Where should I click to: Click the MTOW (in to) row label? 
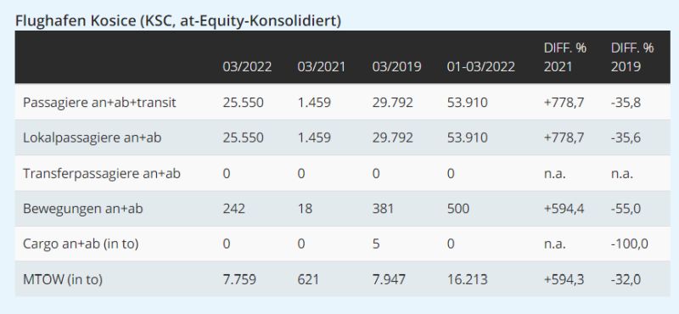click(63, 279)
